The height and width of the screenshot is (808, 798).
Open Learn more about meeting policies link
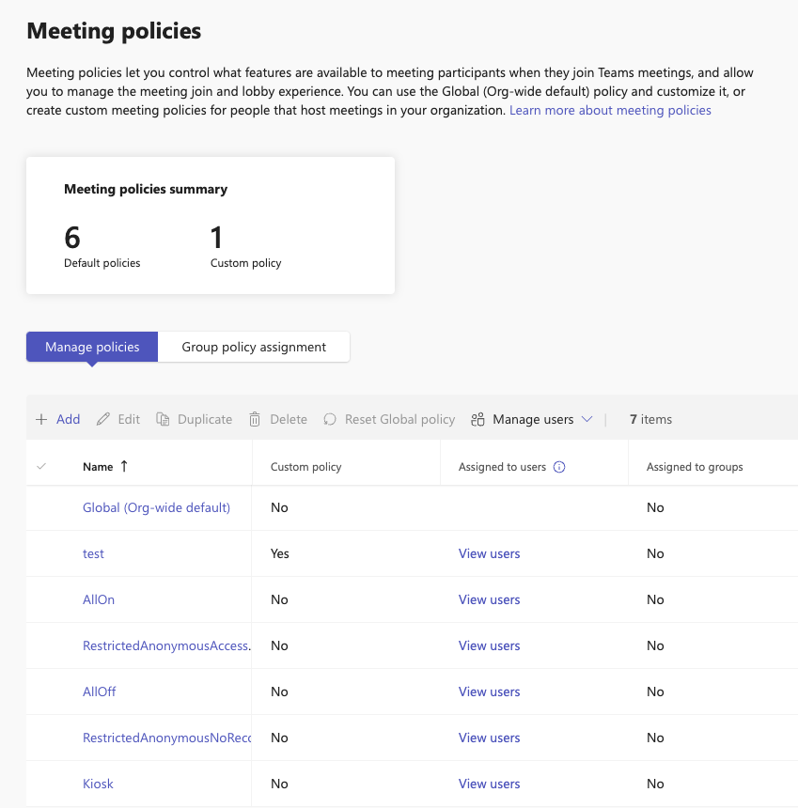pos(610,111)
